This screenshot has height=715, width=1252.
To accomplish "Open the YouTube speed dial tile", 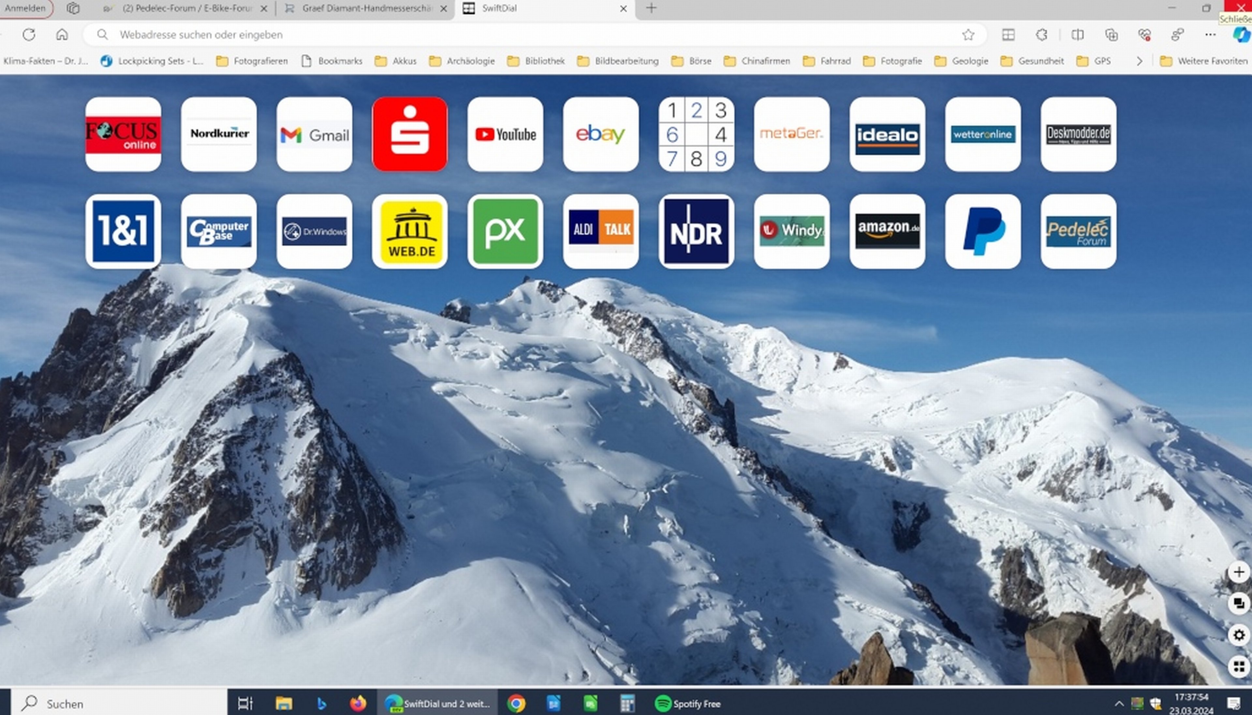I will tap(505, 134).
